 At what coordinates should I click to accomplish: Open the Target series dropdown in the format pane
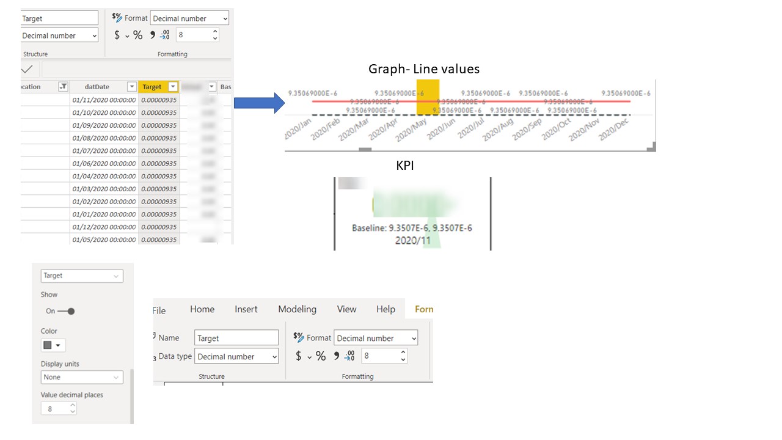pyautogui.click(x=82, y=276)
